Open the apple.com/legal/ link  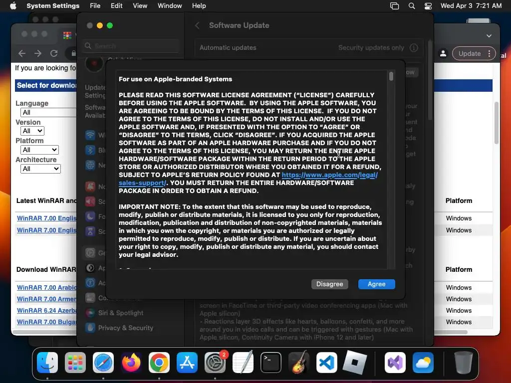[x=329, y=175]
